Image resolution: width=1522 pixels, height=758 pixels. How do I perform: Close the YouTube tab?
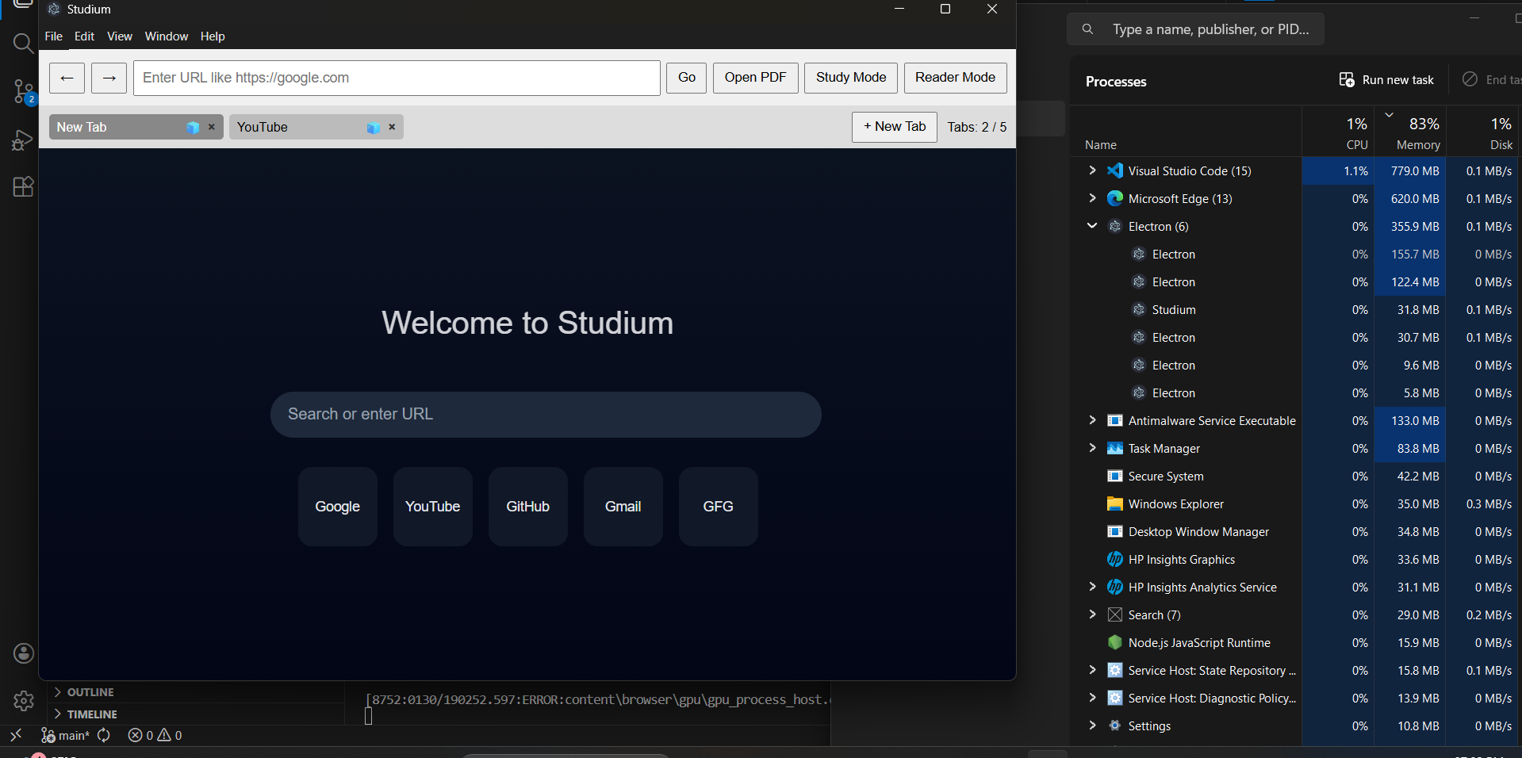[392, 127]
